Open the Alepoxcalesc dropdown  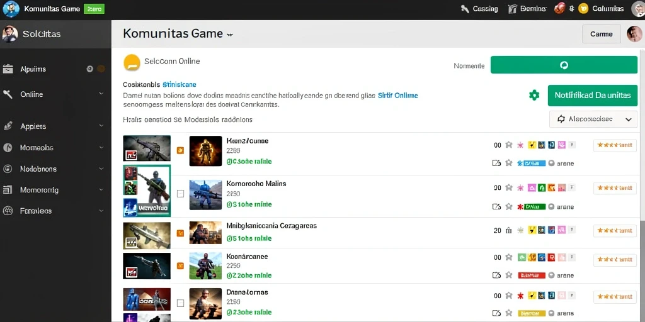(x=593, y=119)
